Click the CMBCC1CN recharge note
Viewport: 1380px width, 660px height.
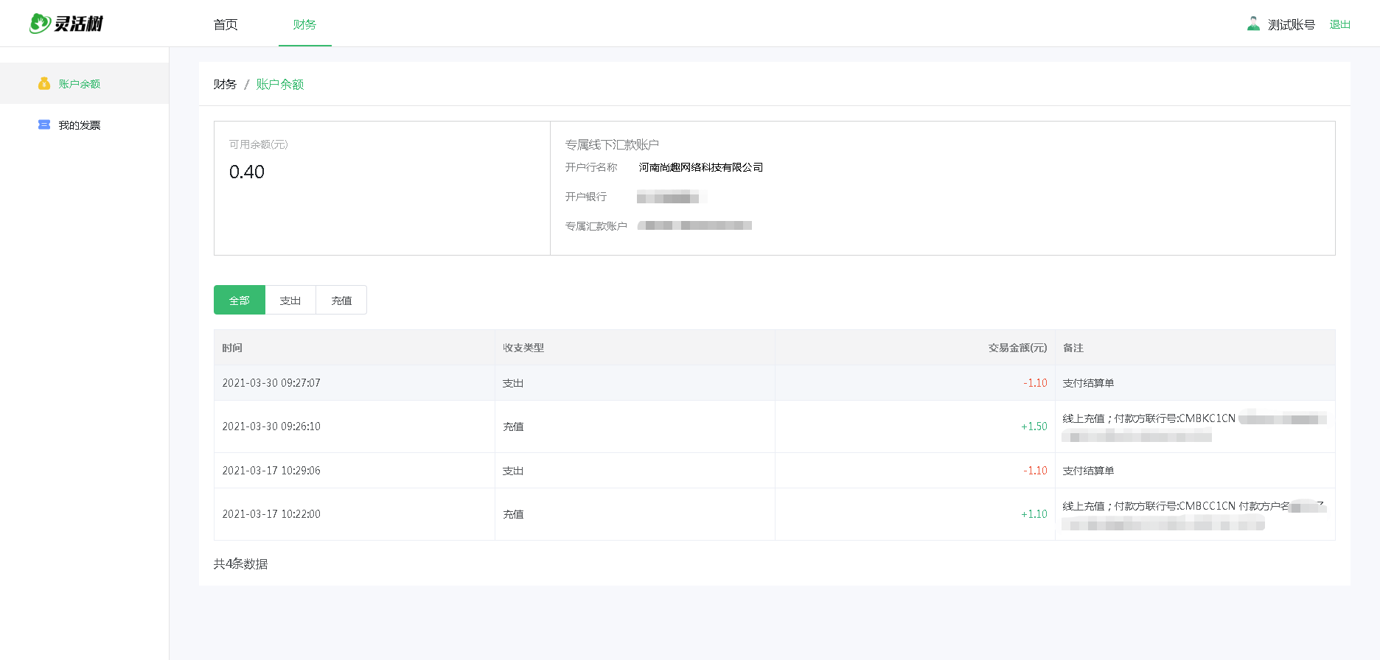[1194, 514]
